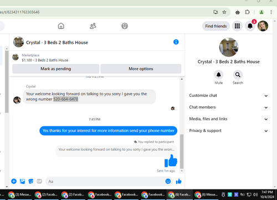Click the highlighted phone number 520-664-6478
277x200 pixels.
coord(66,99)
